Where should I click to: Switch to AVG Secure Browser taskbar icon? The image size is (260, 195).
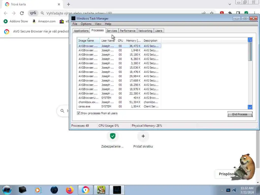coord(85,190)
